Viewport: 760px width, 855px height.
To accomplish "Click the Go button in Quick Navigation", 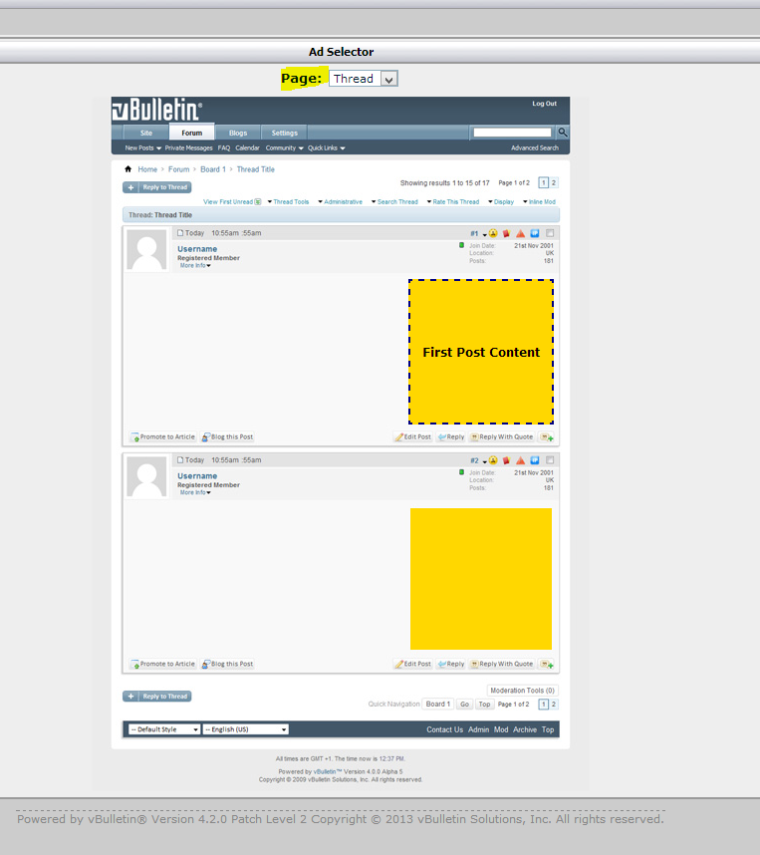I will click(464, 704).
